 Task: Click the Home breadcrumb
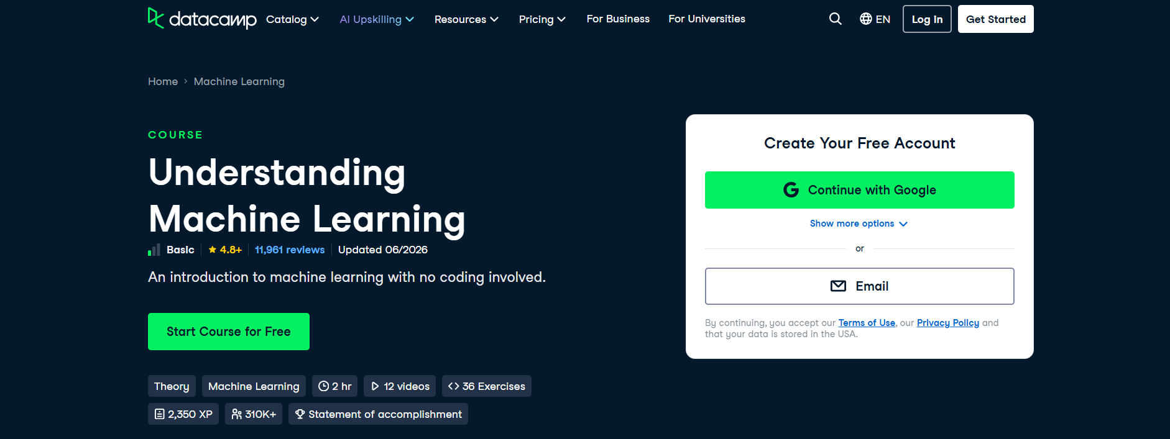tap(163, 81)
